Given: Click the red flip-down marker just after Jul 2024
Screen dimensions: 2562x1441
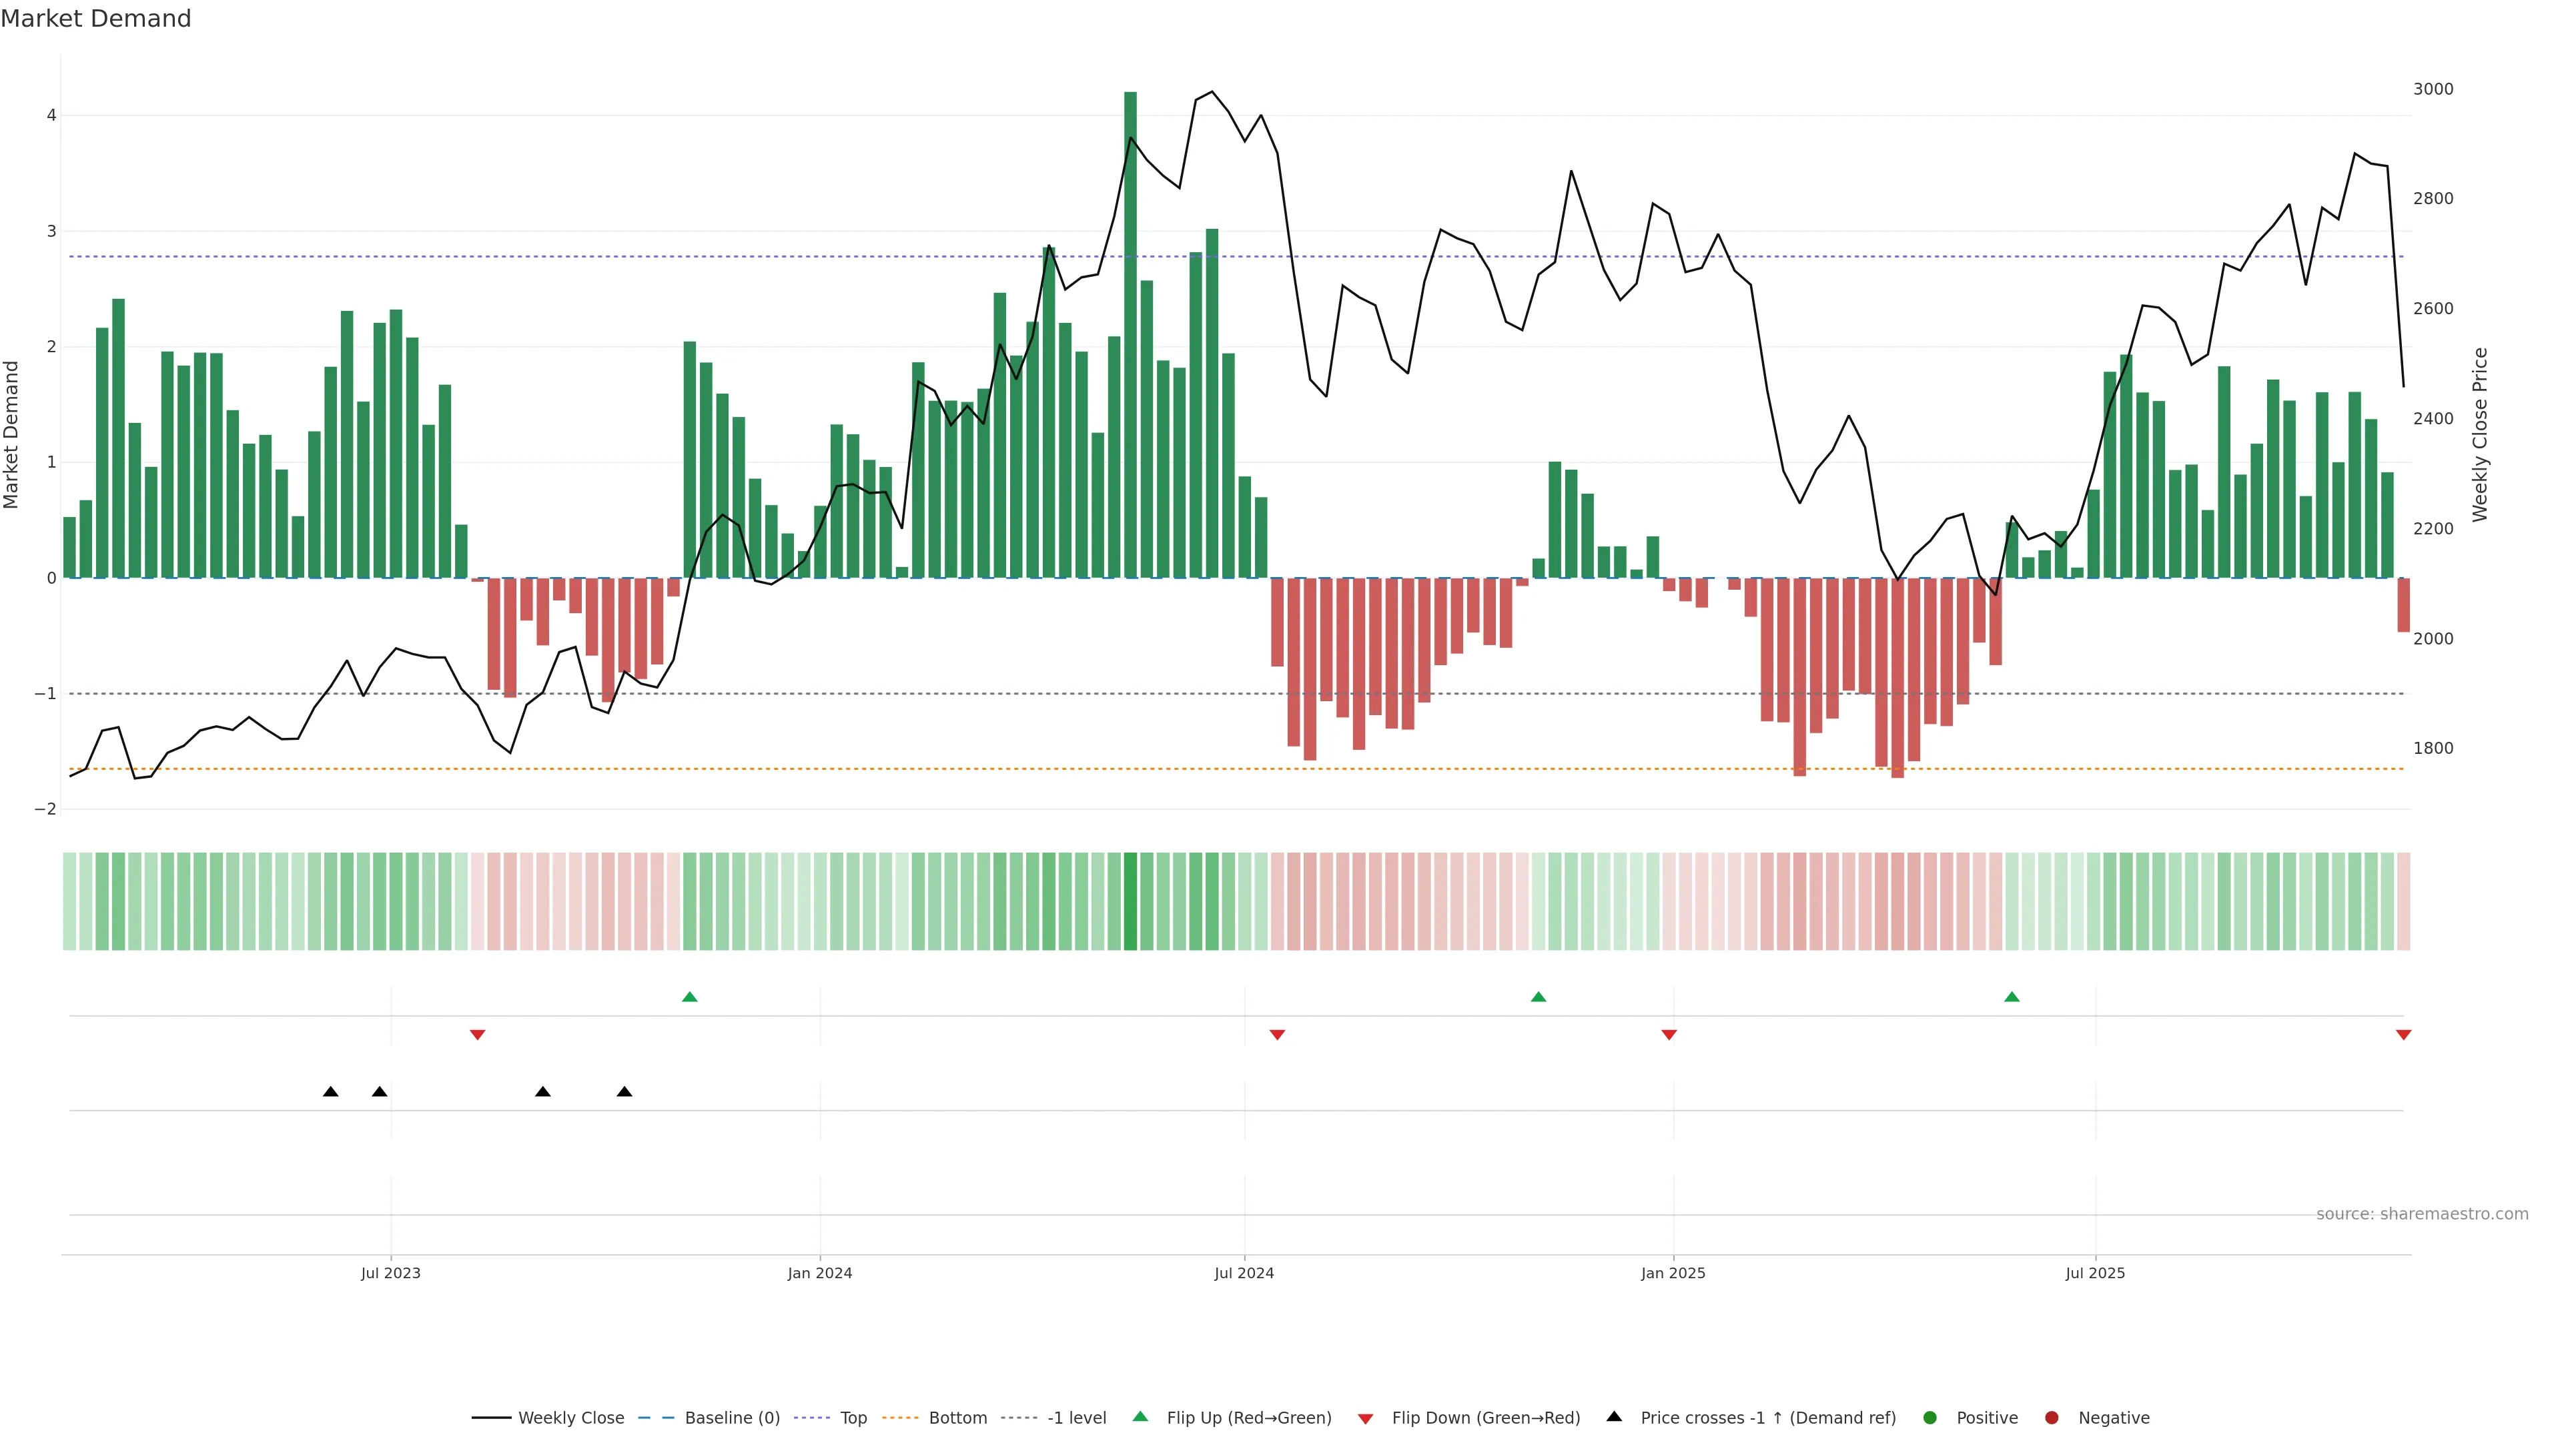Looking at the screenshot, I should (1277, 1035).
